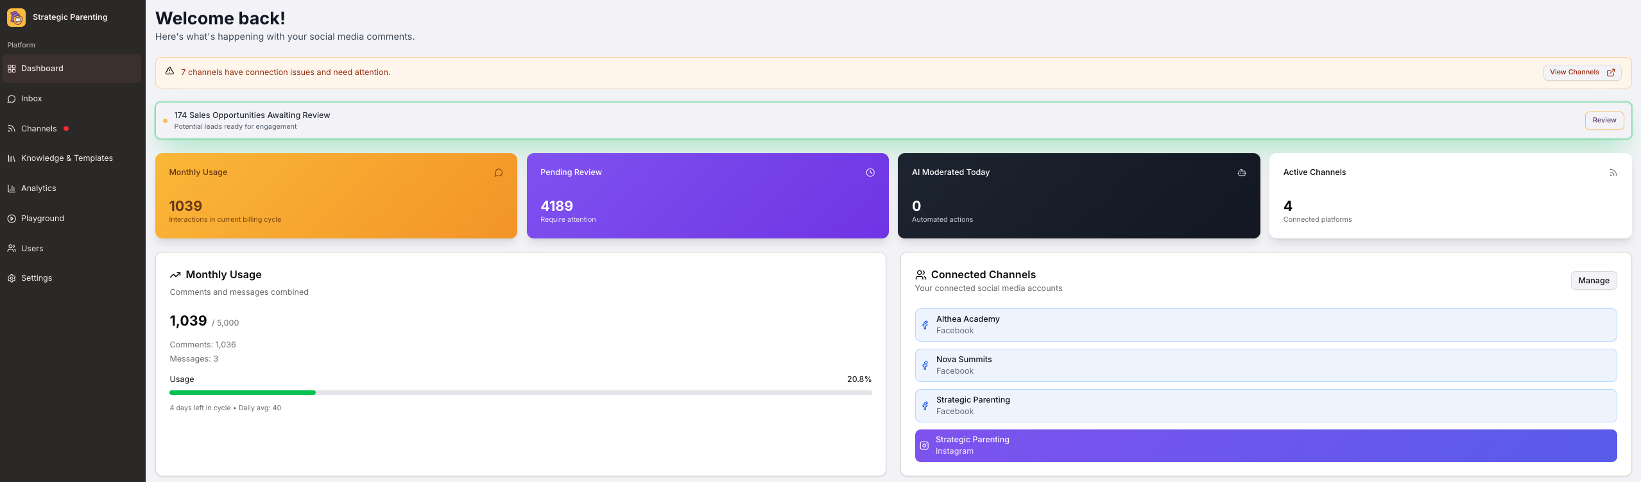
Task: Click the orange status dot on Sales Opportunities
Action: [x=166, y=120]
